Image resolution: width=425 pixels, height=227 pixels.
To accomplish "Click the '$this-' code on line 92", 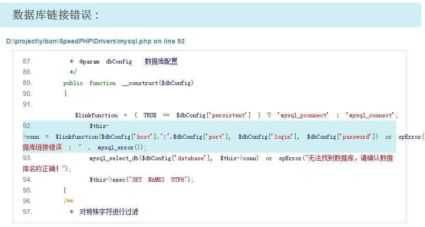I will coord(99,126).
